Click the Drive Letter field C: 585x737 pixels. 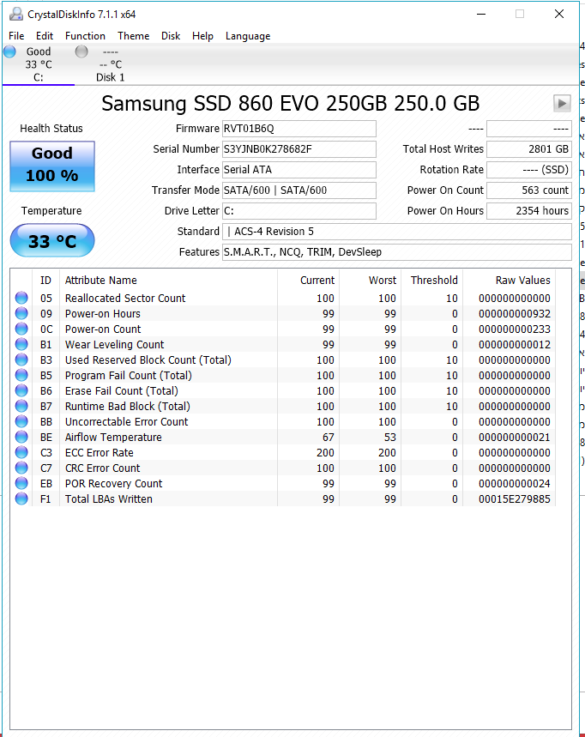click(x=299, y=210)
